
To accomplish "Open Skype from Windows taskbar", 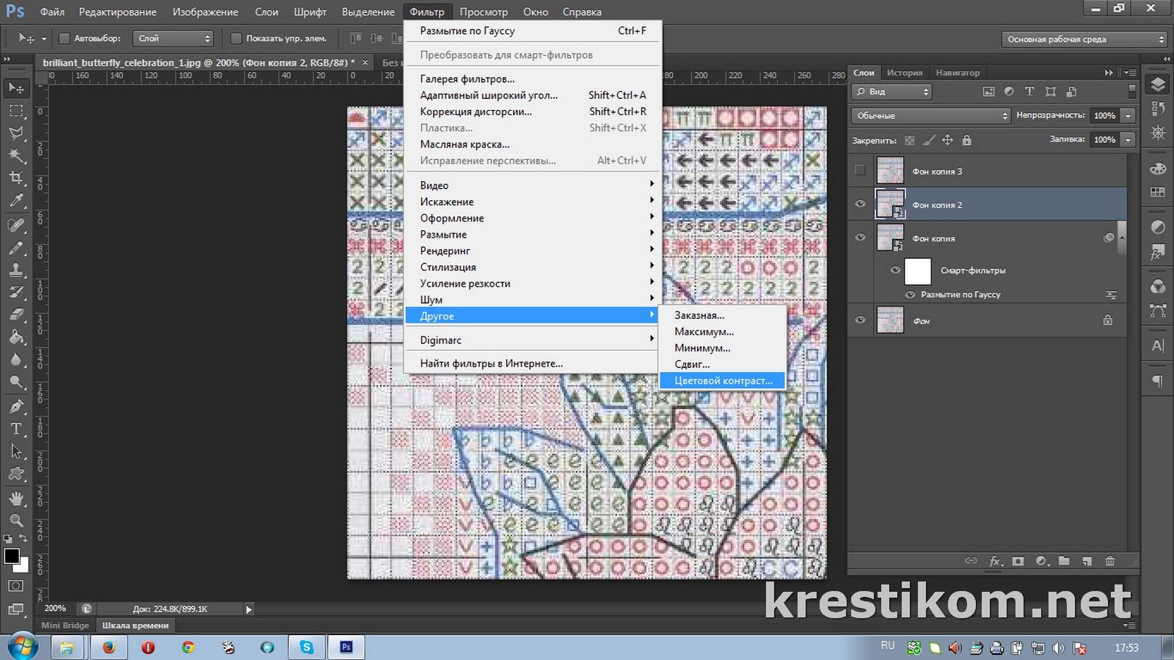I will pos(306,648).
